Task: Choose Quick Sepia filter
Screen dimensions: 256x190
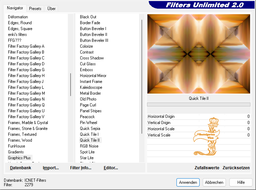Action: click(x=90, y=129)
